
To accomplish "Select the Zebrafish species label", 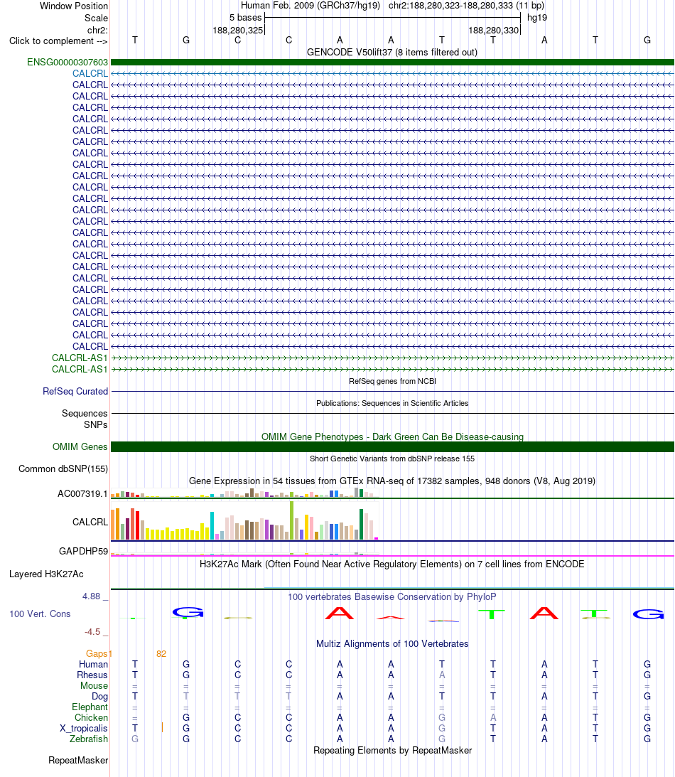I will (x=89, y=739).
